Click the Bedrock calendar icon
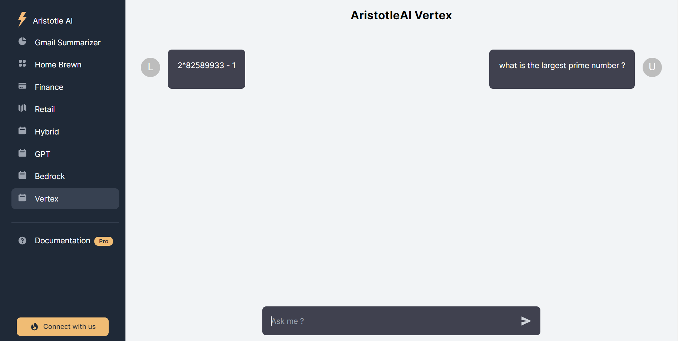This screenshot has height=341, width=678. (22, 175)
